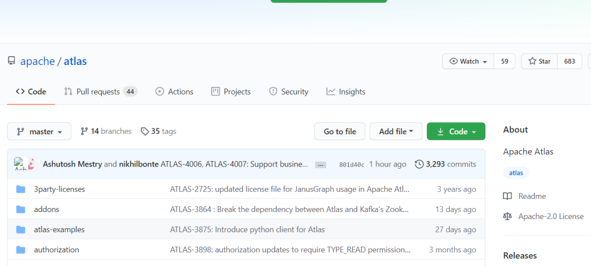591x266 pixels.
Task: Click the Security shield icon
Action: [273, 91]
